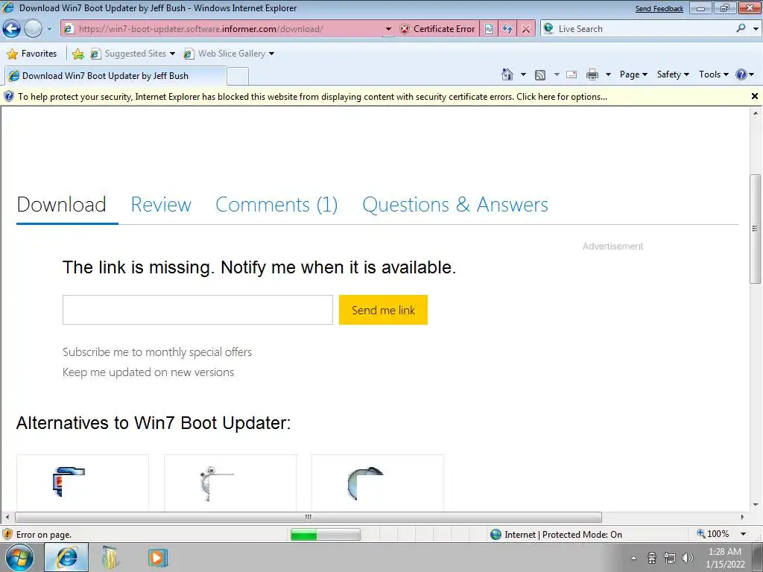Switch to the Download page tab
The height and width of the screenshot is (572, 763).
(x=61, y=204)
